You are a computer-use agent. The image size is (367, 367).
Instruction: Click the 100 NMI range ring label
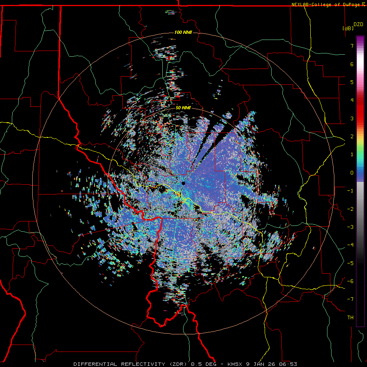pyautogui.click(x=183, y=32)
